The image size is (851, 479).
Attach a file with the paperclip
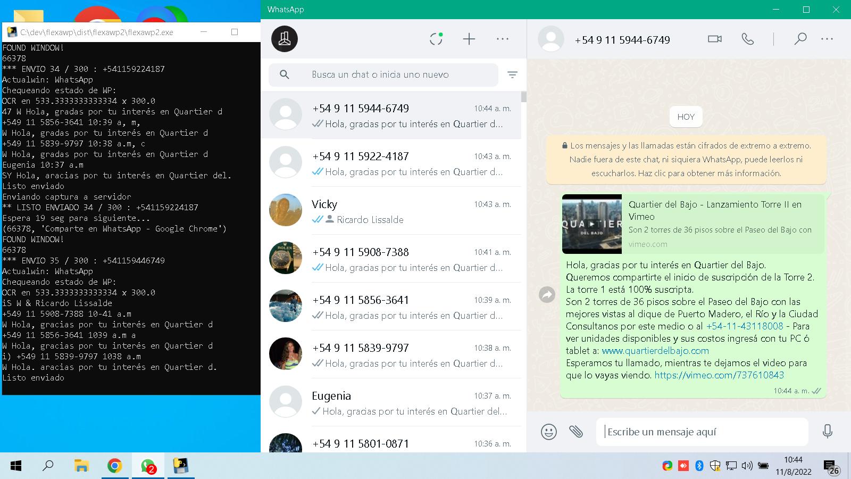tap(576, 431)
